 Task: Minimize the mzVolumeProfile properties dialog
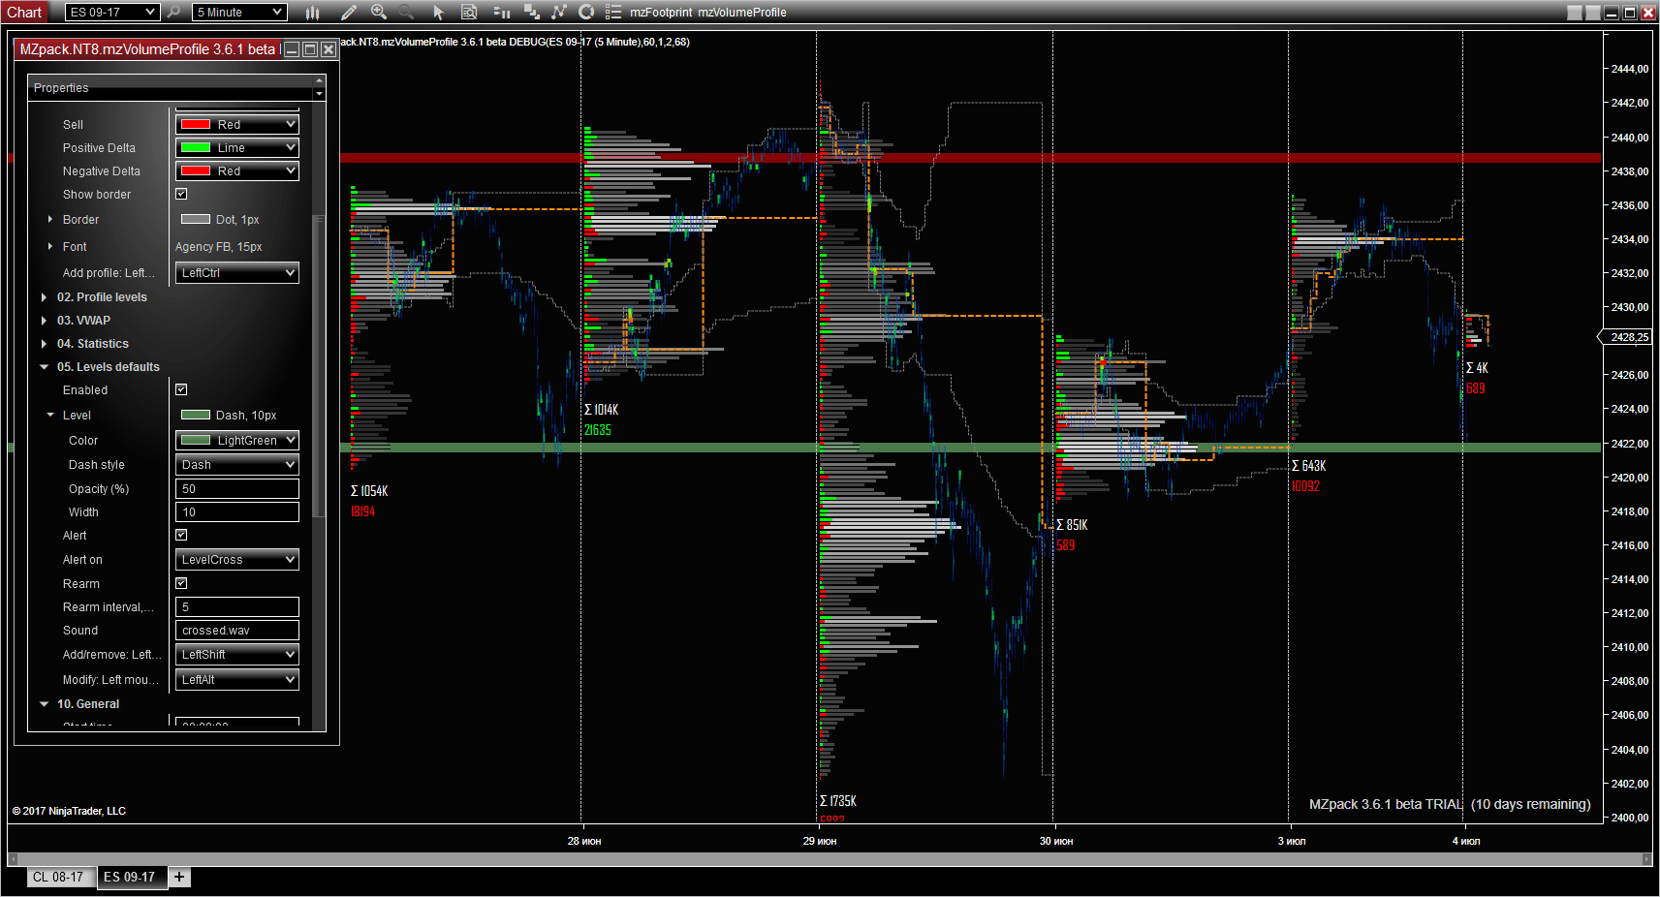pos(292,49)
